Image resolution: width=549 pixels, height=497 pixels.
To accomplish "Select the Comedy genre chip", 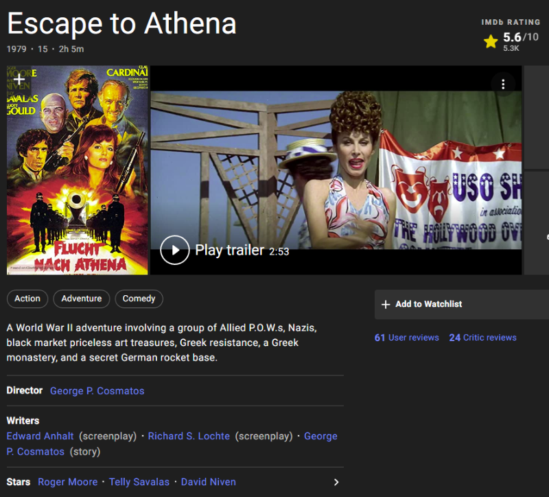I will click(139, 299).
